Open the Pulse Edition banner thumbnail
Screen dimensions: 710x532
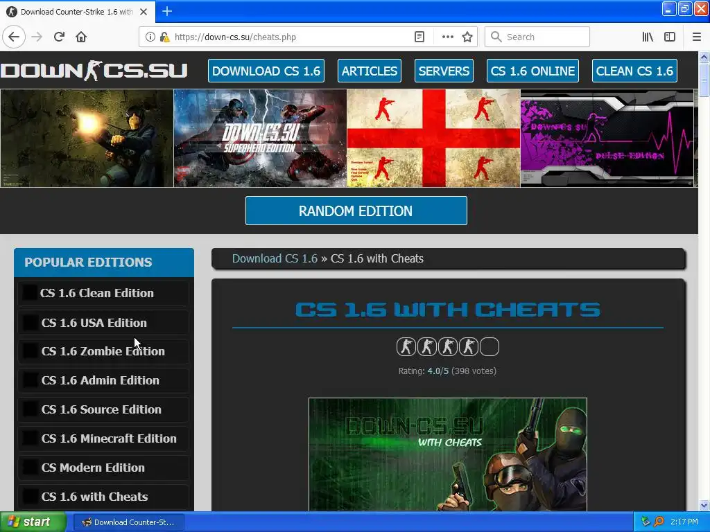(607, 138)
